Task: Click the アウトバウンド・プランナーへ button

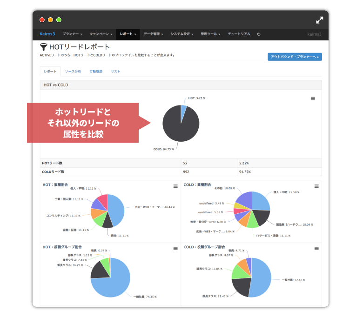Action: 295,57
